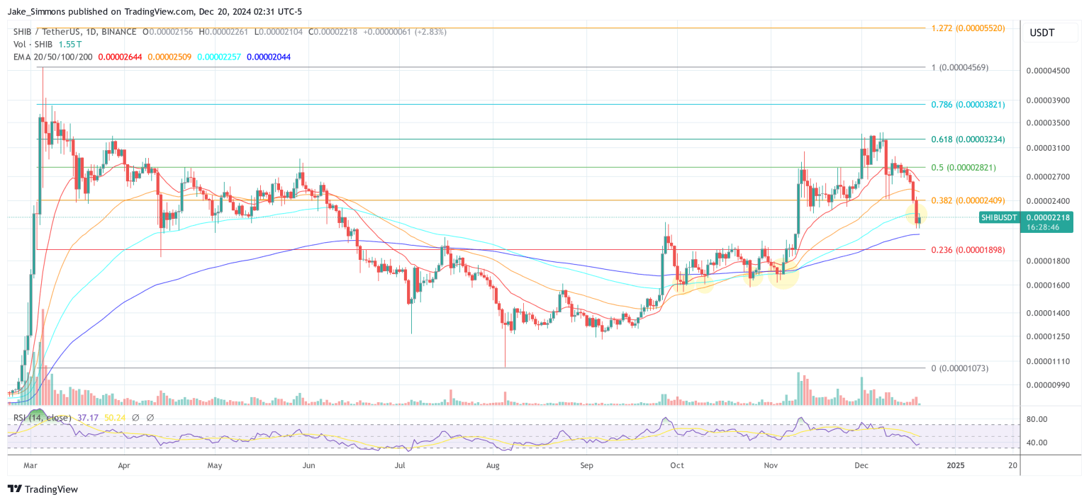Click the Dec label on the time axis
1089x502 pixels.
(861, 466)
